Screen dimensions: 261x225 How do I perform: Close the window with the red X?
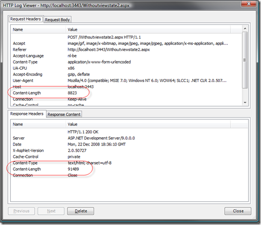pyautogui.click(x=249, y=4)
